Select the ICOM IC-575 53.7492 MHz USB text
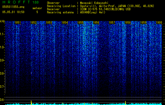 105,9
